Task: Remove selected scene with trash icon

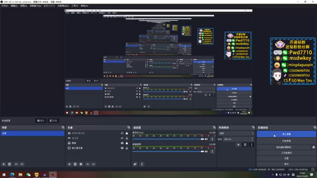Action: [x=10, y=164]
